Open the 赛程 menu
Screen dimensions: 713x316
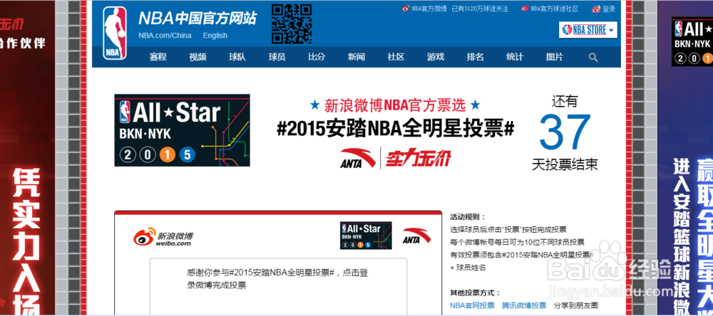click(158, 57)
